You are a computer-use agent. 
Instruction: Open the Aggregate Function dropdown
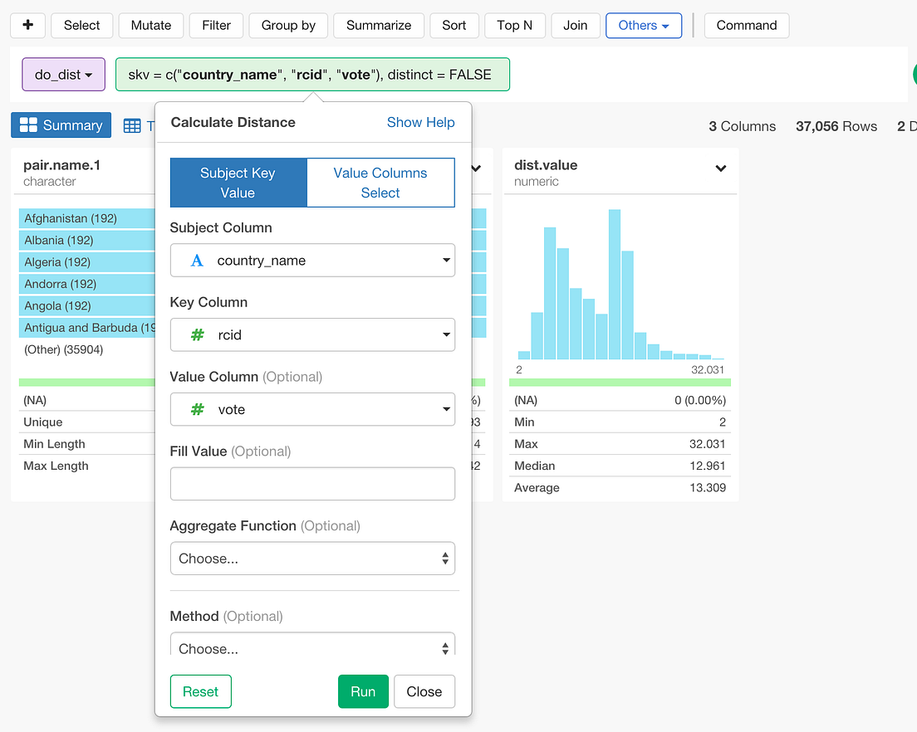point(312,558)
